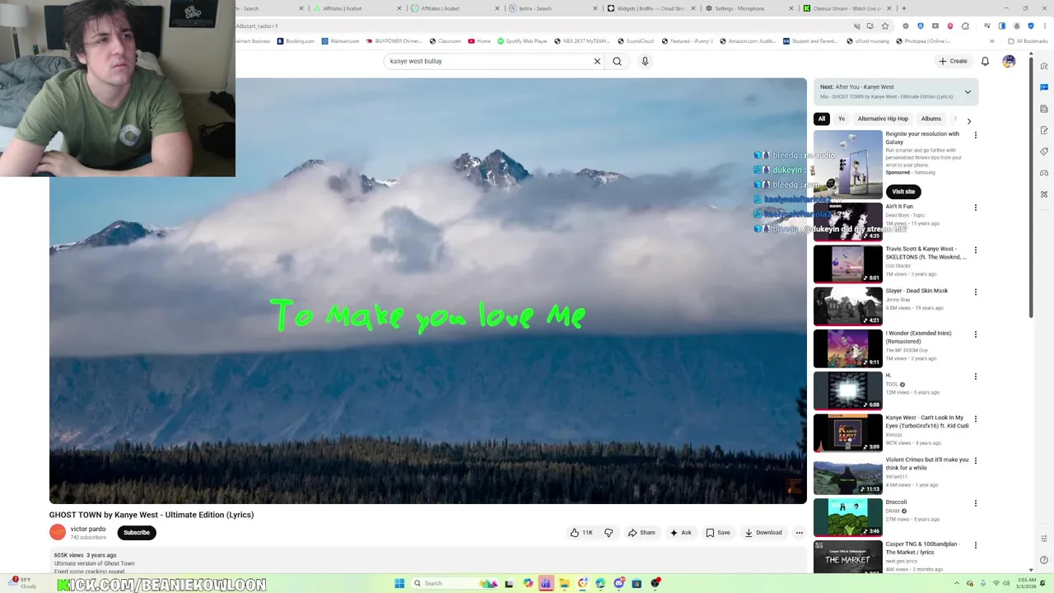Dislike the video with thumbs down
This screenshot has height=593, width=1054.
(609, 533)
